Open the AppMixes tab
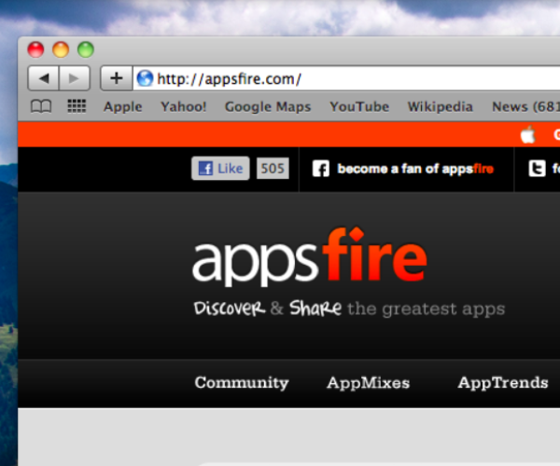This screenshot has width=560, height=466. point(369,382)
